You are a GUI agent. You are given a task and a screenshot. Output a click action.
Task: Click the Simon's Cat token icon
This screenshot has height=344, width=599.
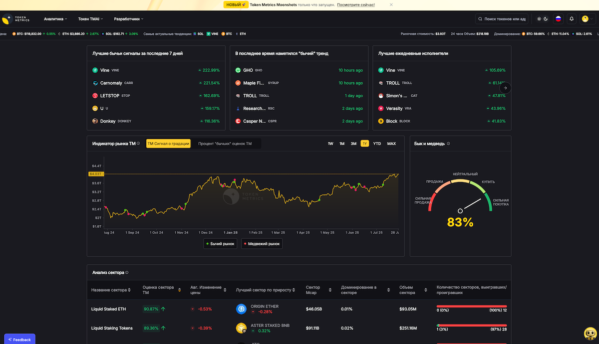coord(381,96)
